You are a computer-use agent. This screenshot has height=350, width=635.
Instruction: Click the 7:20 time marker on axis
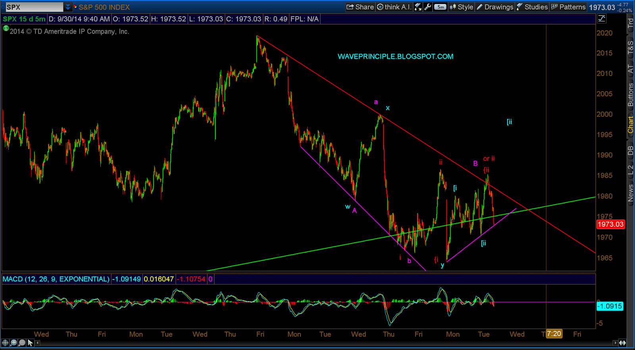554,334
